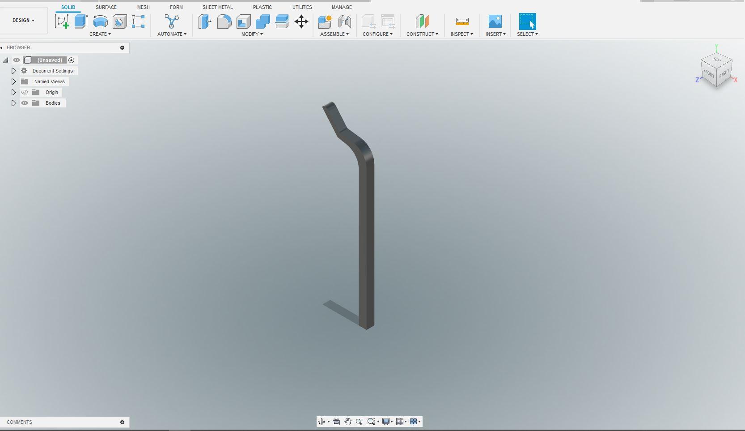Click the Document Settings gear icon
This screenshot has height=431, width=745.
tap(24, 71)
